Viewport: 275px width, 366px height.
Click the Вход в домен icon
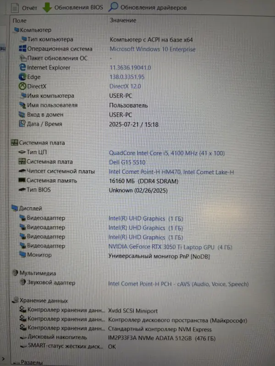pyautogui.click(x=22, y=114)
